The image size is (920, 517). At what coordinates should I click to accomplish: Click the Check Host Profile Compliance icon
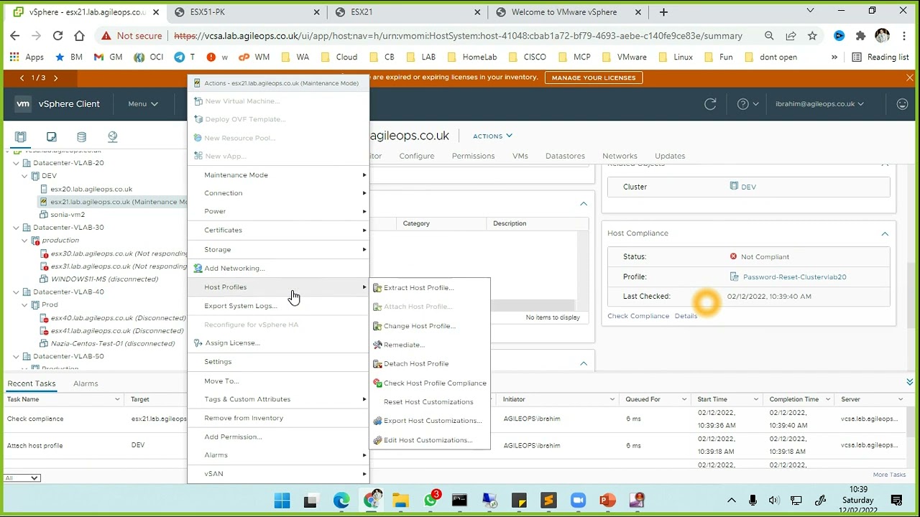pos(377,383)
